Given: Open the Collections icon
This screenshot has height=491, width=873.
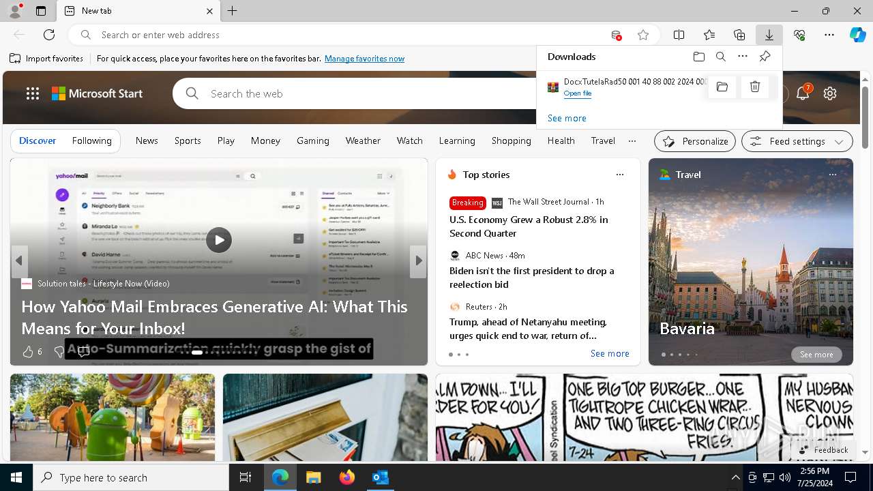Looking at the screenshot, I should tap(739, 35).
